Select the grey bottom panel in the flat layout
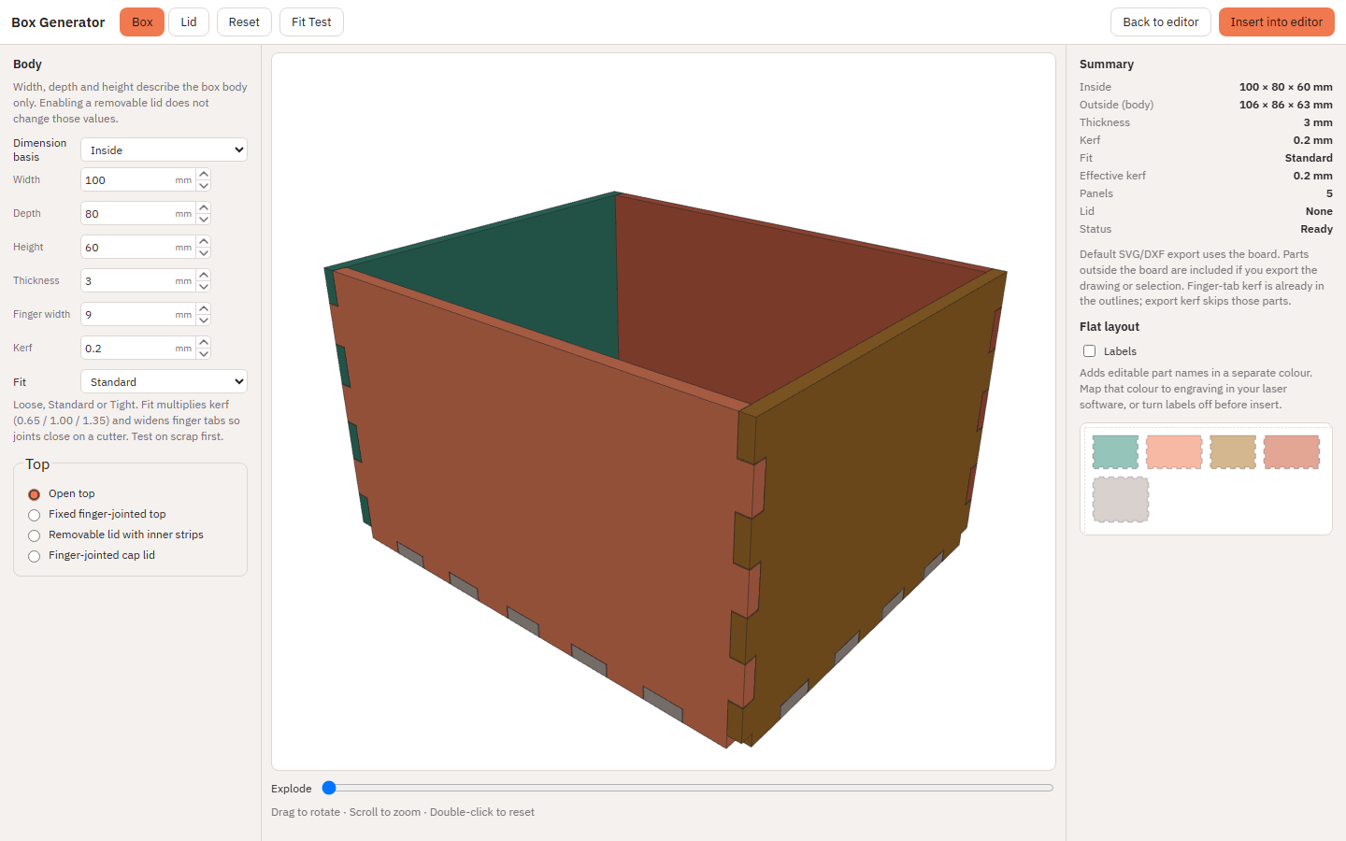Screen dimensions: 1346x841 point(1121,499)
